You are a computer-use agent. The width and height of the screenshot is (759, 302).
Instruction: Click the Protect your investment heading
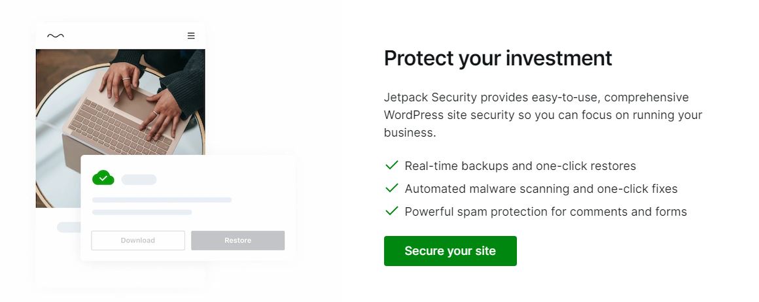pyautogui.click(x=497, y=58)
